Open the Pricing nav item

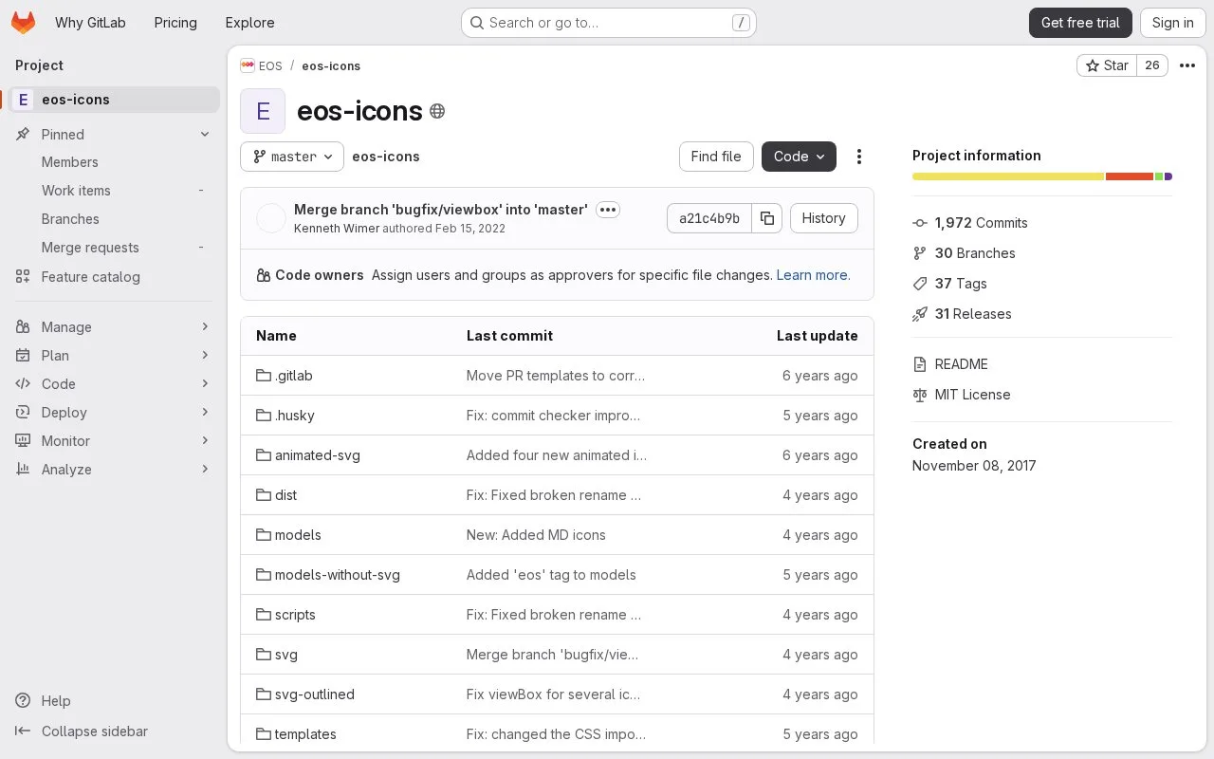175,23
